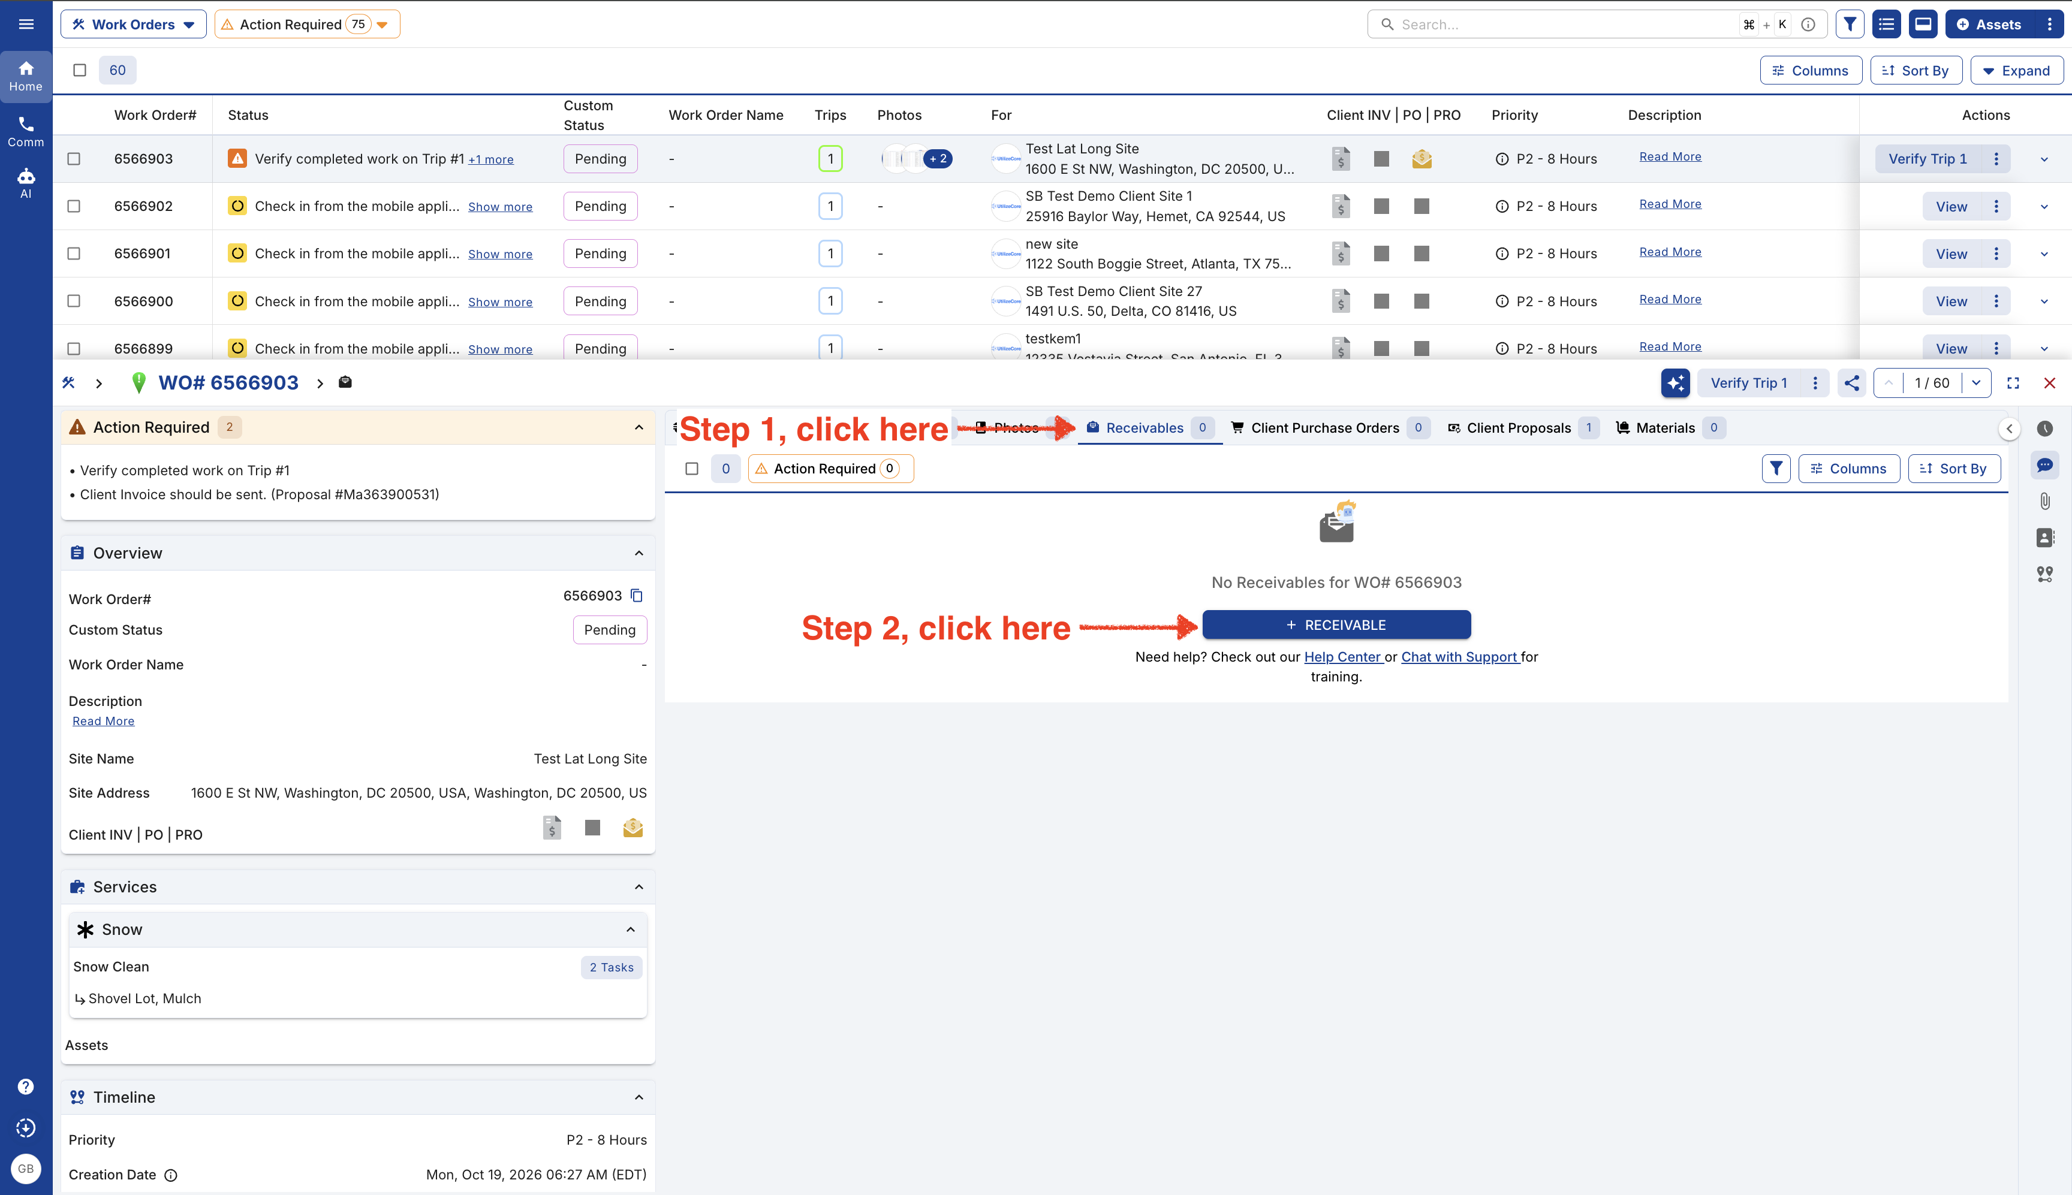The image size is (2072, 1195).
Task: Tick the receivables select-all checkbox
Action: tap(692, 469)
